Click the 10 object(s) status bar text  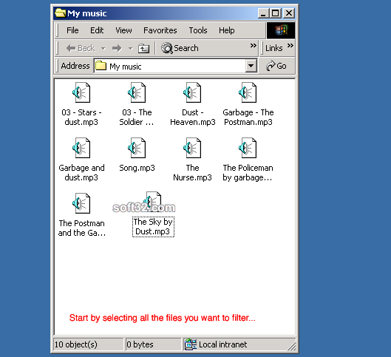point(76,344)
